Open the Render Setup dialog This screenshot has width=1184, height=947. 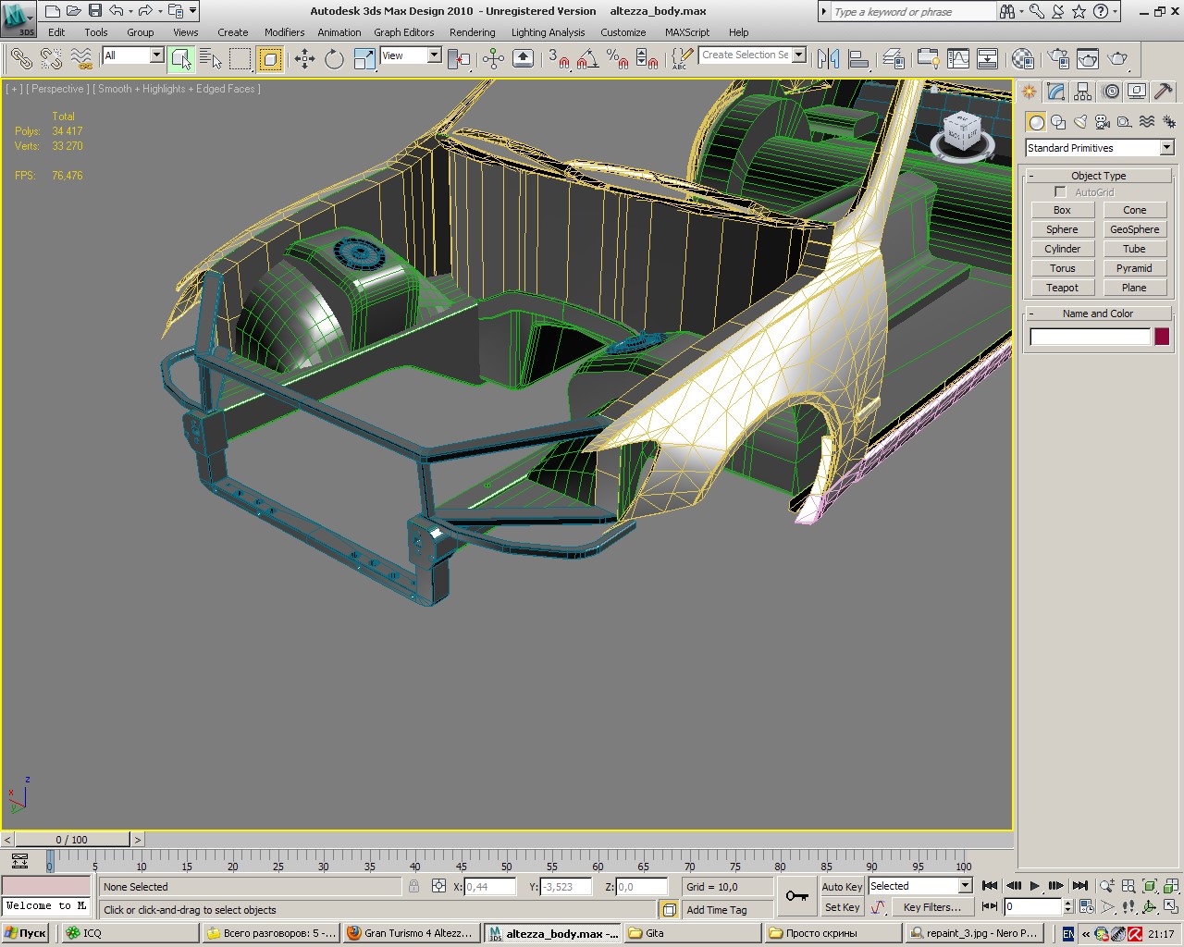coord(1057,59)
